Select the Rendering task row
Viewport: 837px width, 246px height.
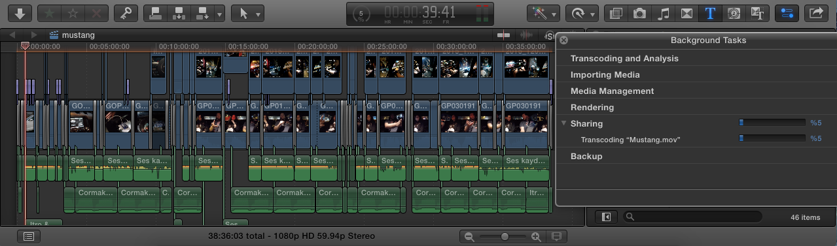click(x=696, y=108)
